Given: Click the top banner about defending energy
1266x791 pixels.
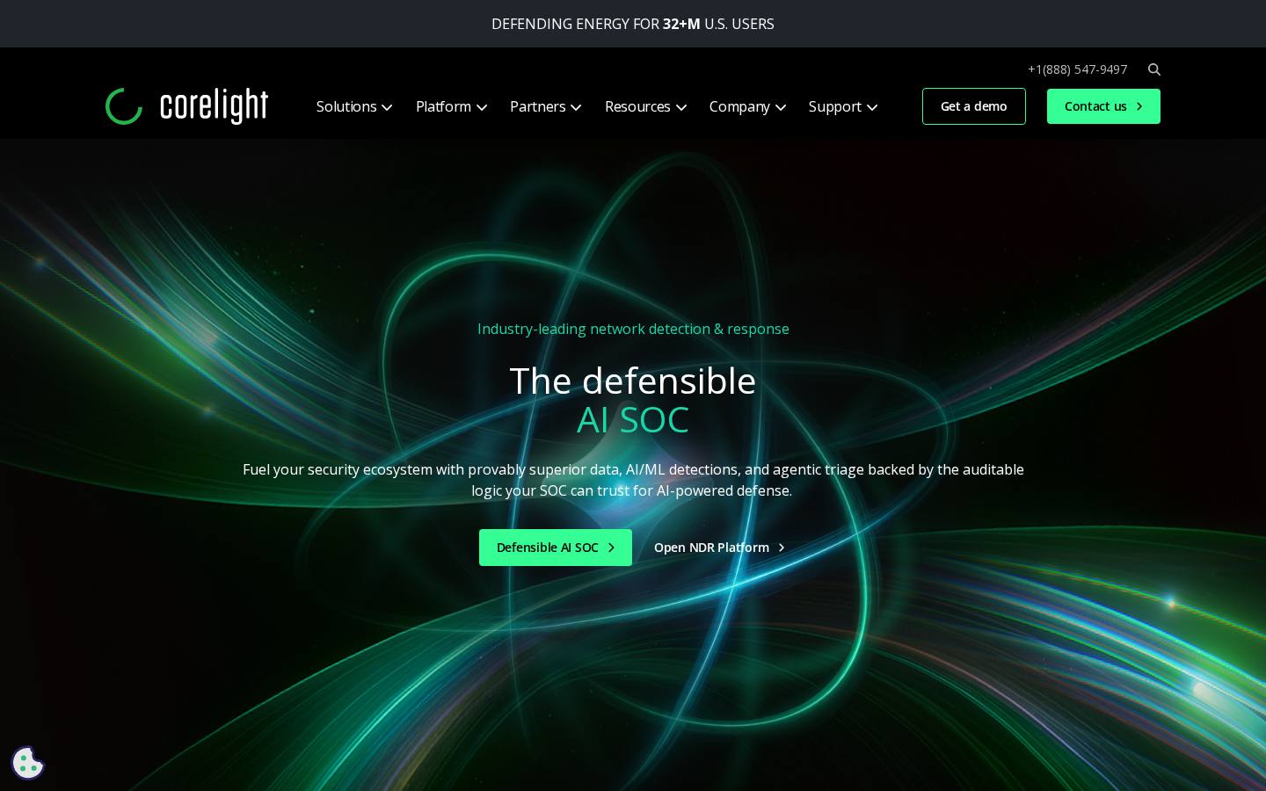Looking at the screenshot, I should [x=633, y=24].
